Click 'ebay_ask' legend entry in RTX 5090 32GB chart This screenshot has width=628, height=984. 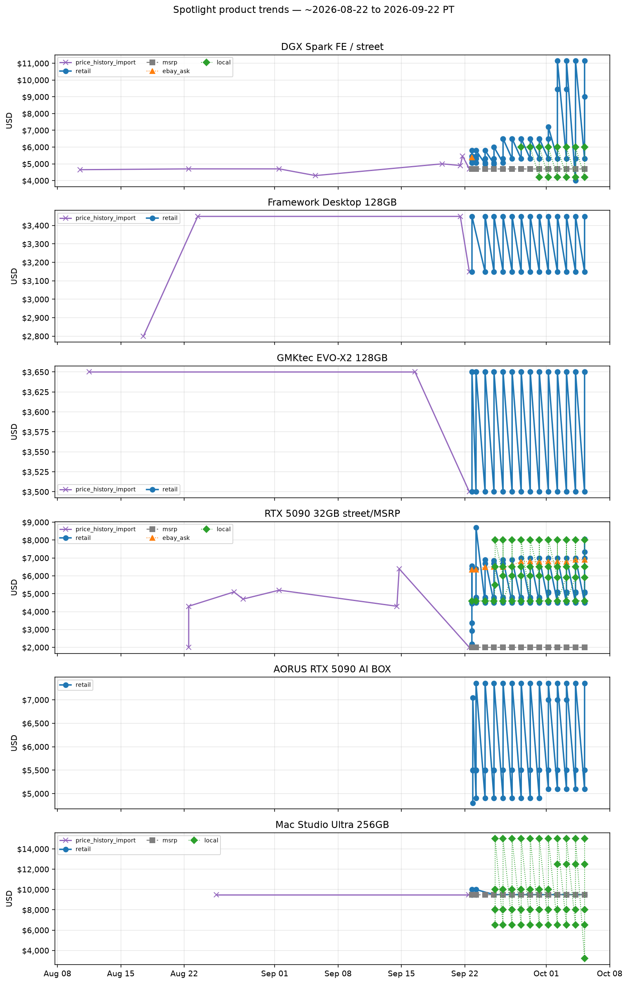(168, 538)
